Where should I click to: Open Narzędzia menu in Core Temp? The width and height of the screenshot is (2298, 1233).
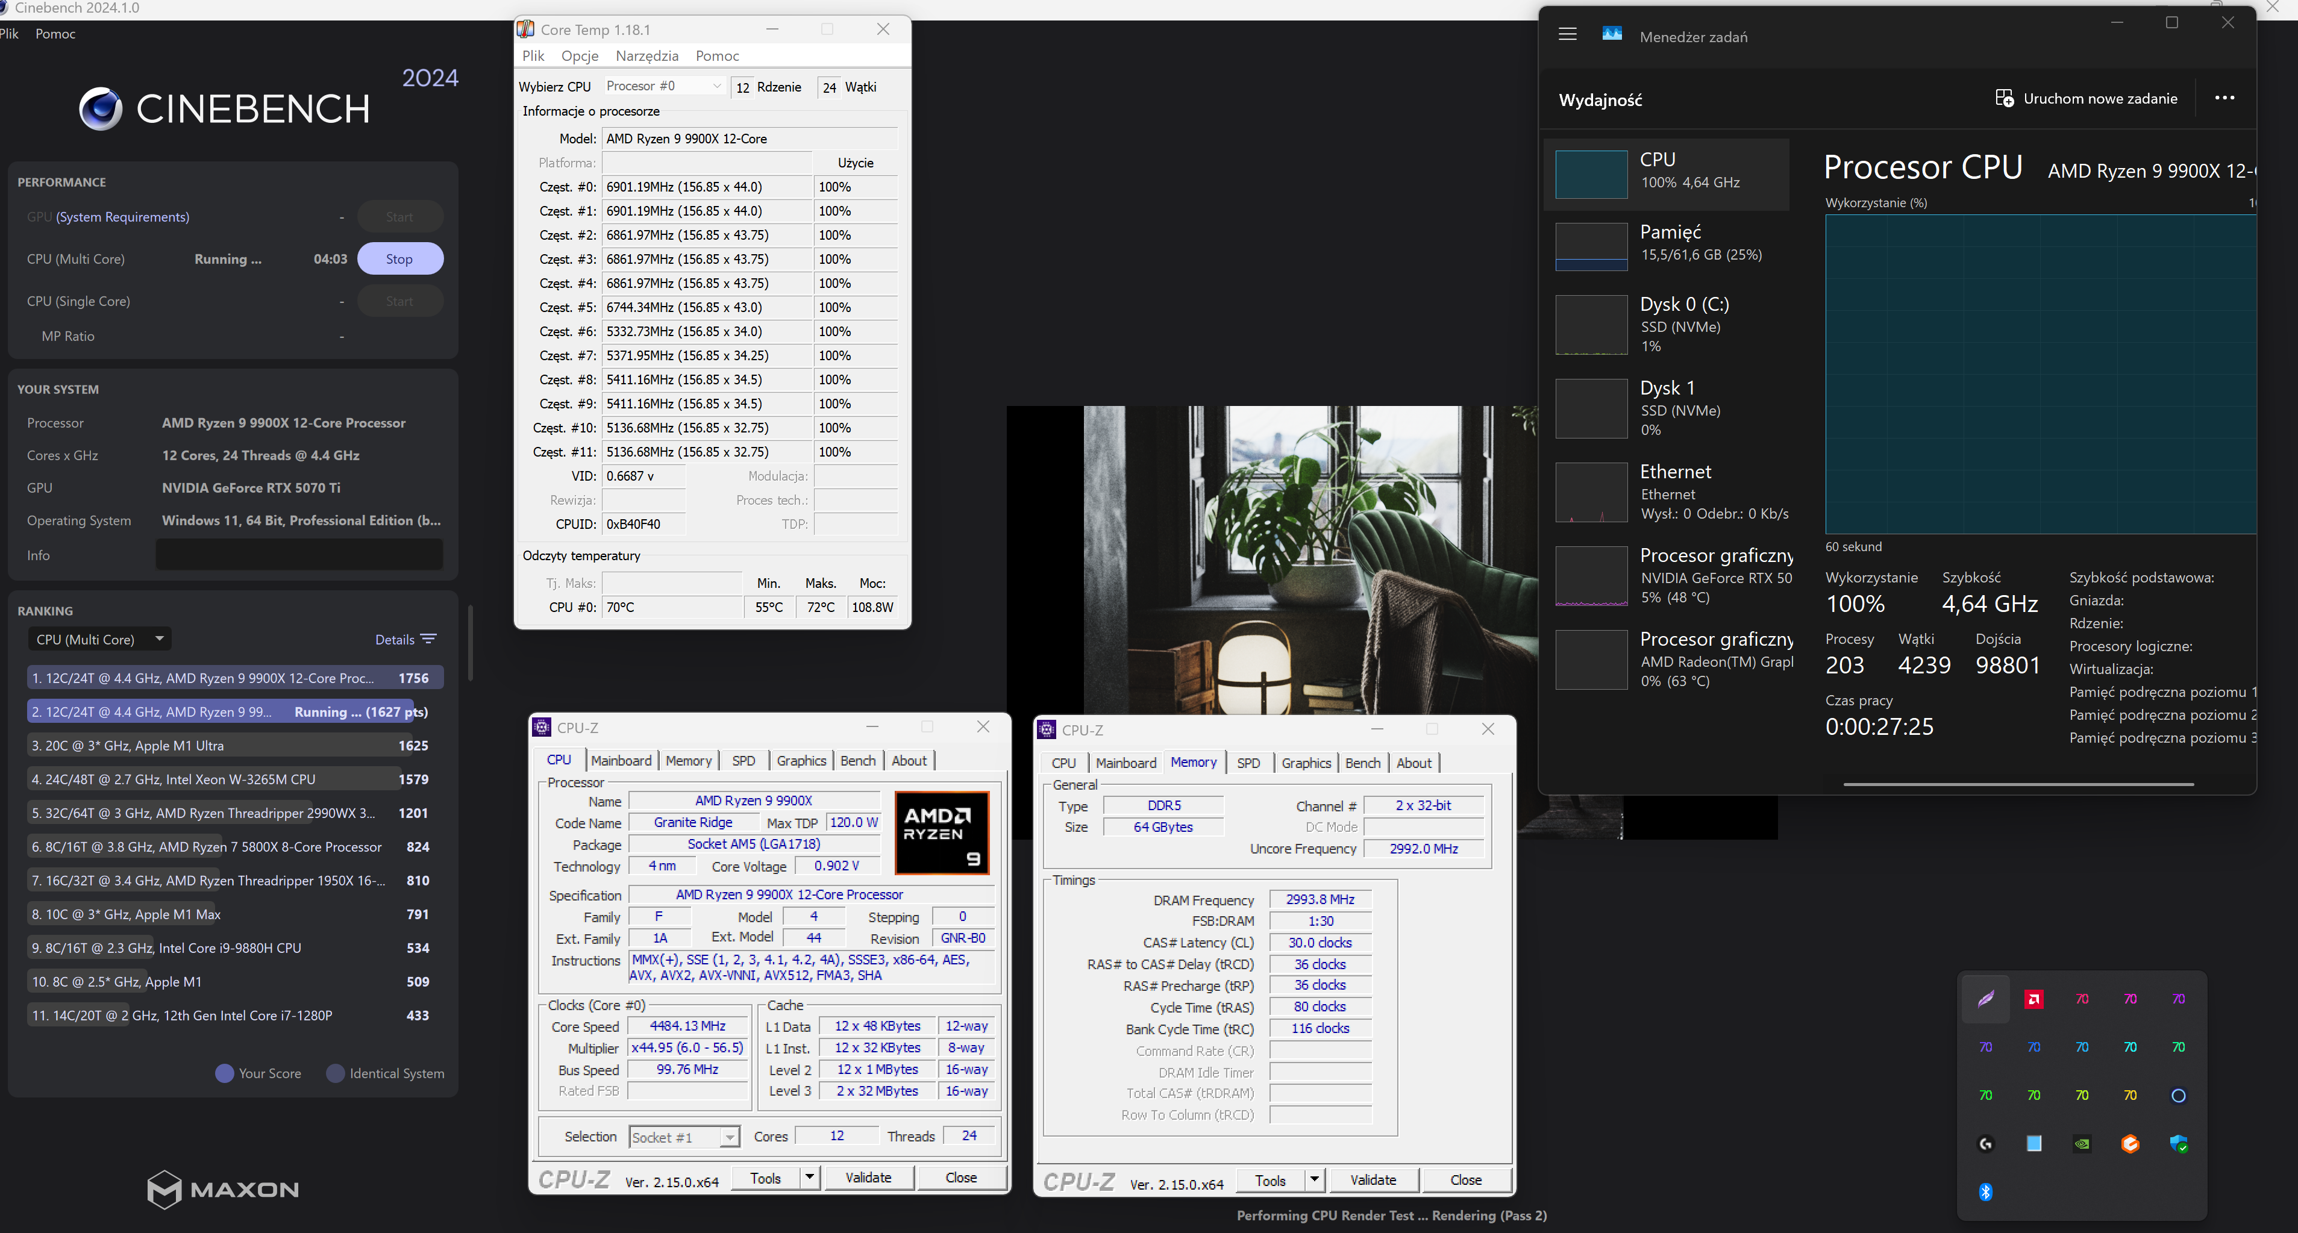pos(647,55)
